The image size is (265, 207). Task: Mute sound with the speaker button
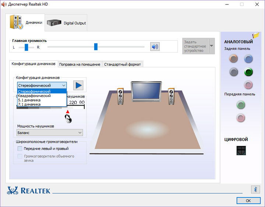tap(155, 47)
